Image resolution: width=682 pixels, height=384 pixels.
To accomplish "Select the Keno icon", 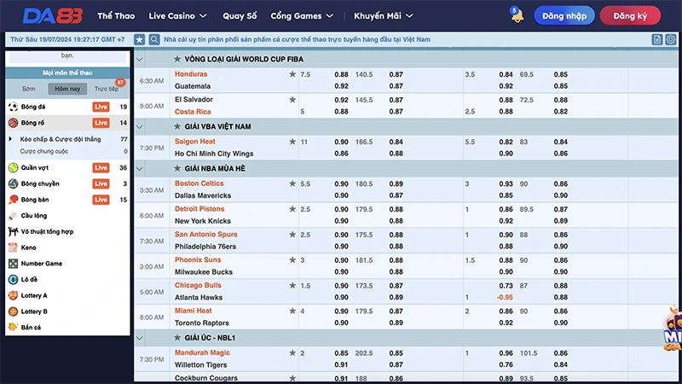I will (x=13, y=247).
